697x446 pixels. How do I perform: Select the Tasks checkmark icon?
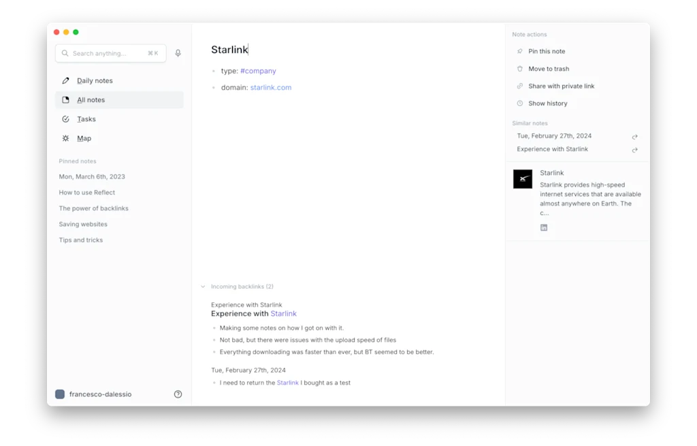(x=65, y=118)
